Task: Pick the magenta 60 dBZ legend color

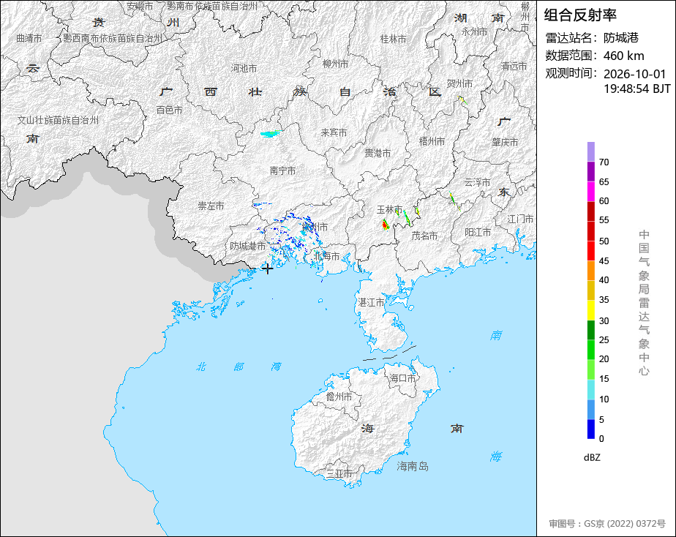Action: tap(590, 191)
